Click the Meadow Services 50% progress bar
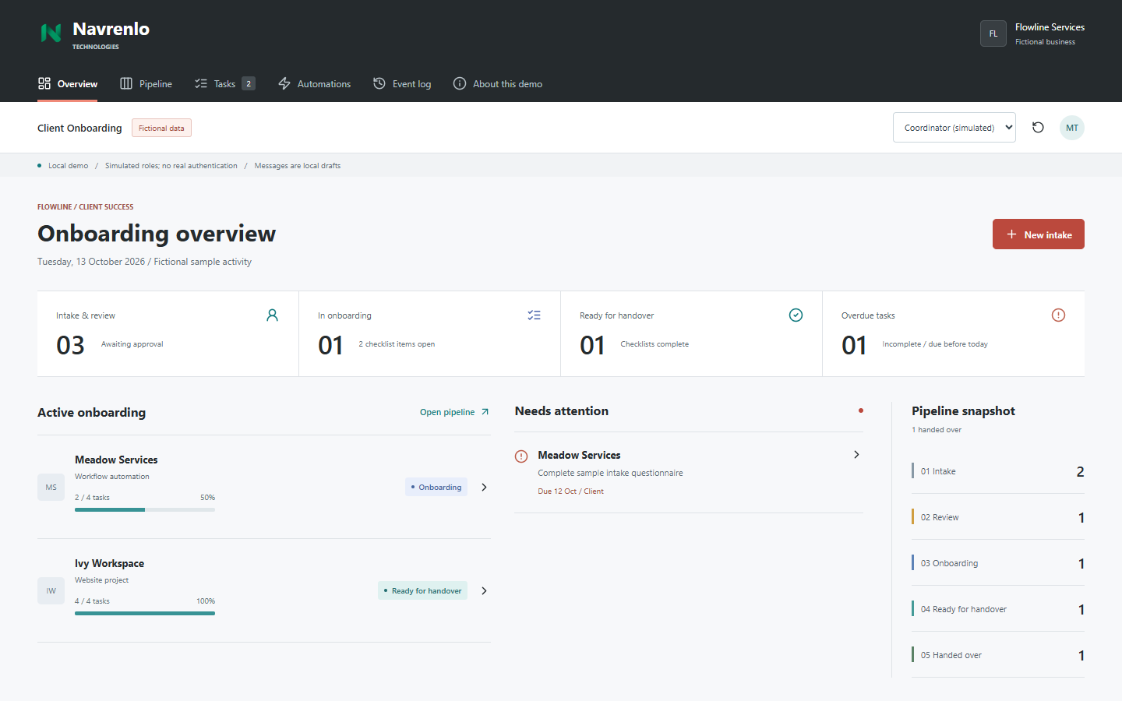 (x=145, y=509)
